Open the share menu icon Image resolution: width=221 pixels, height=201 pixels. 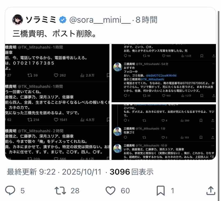click(211, 191)
